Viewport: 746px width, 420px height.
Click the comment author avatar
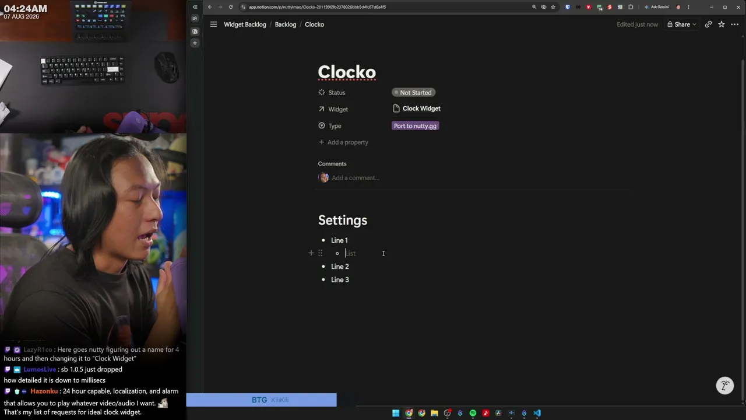[323, 177]
